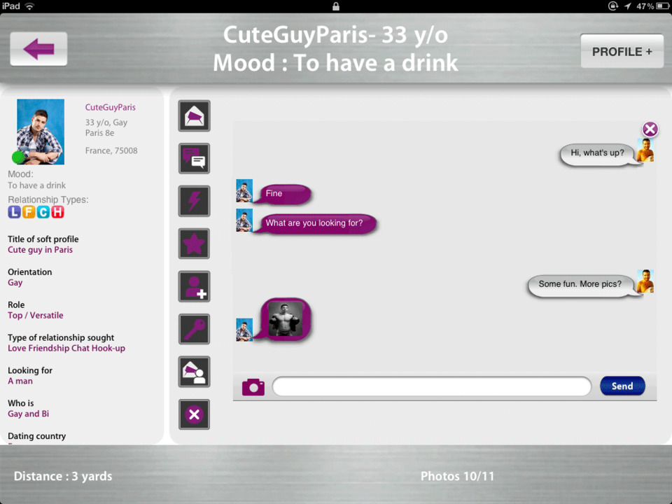Select the blue L relationship badge
The image size is (672, 504).
(x=15, y=212)
